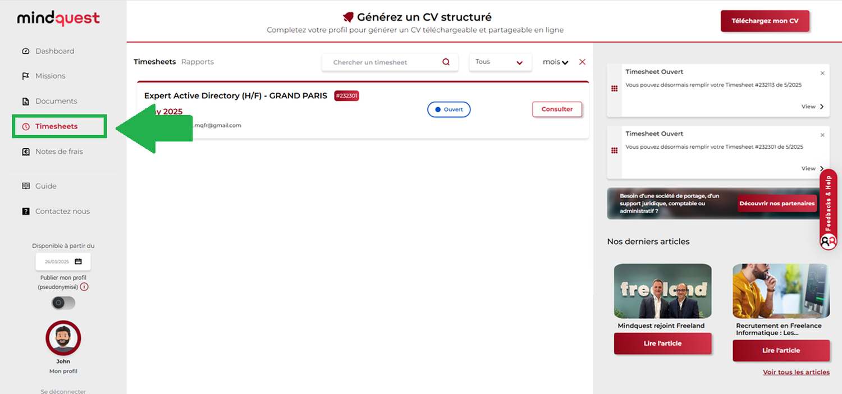The width and height of the screenshot is (842, 394).
Task: Open the availability date calendar icon
Action: coord(78,262)
